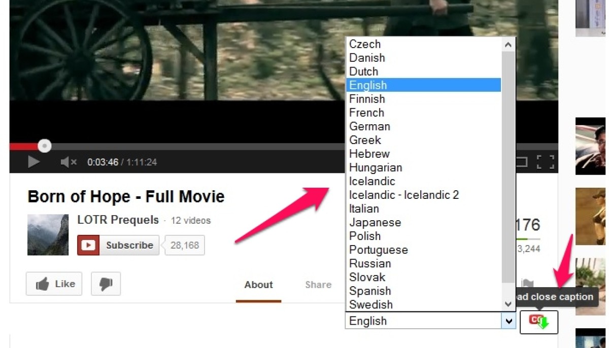The width and height of the screenshot is (609, 348).
Task: Choose Greek caption language
Action: (423, 140)
